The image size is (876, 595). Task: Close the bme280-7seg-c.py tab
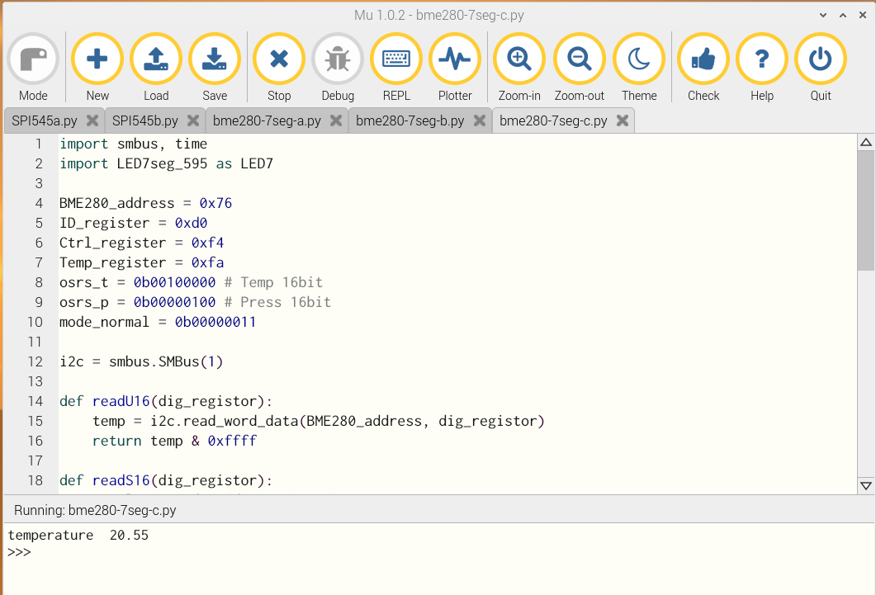point(623,120)
